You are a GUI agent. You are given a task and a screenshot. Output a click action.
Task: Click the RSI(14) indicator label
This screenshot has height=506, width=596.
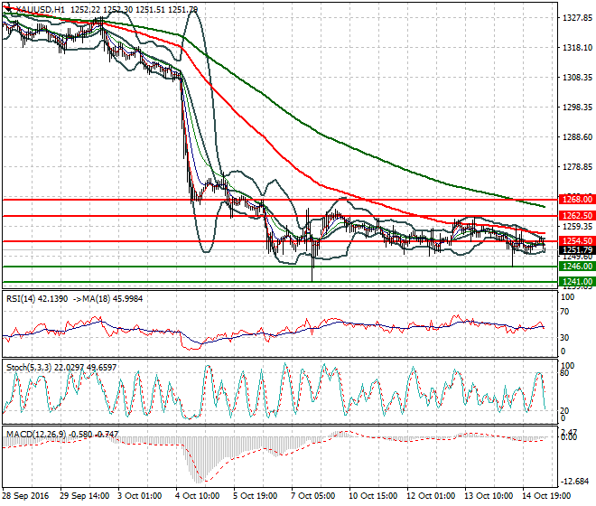pyautogui.click(x=21, y=299)
